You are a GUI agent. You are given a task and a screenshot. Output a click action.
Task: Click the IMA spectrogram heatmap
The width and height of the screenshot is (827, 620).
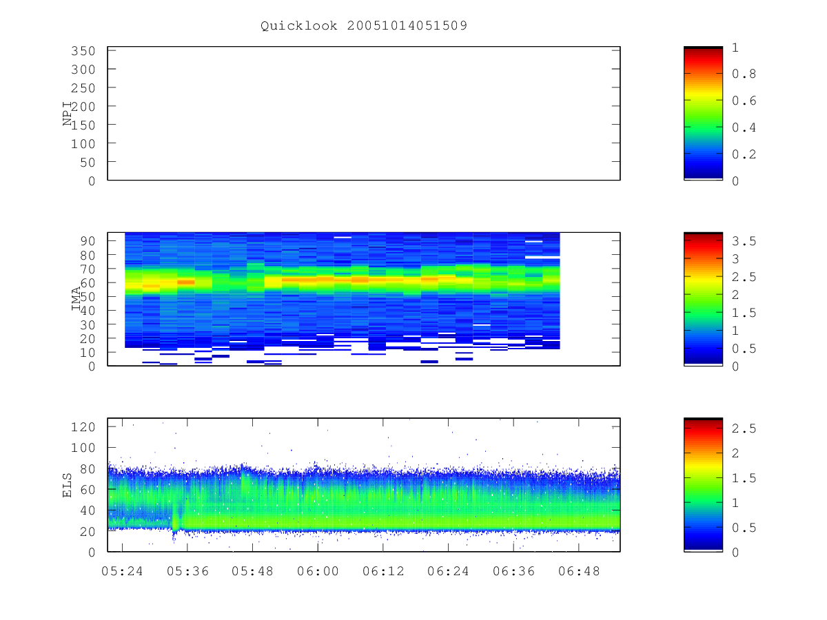[342, 299]
